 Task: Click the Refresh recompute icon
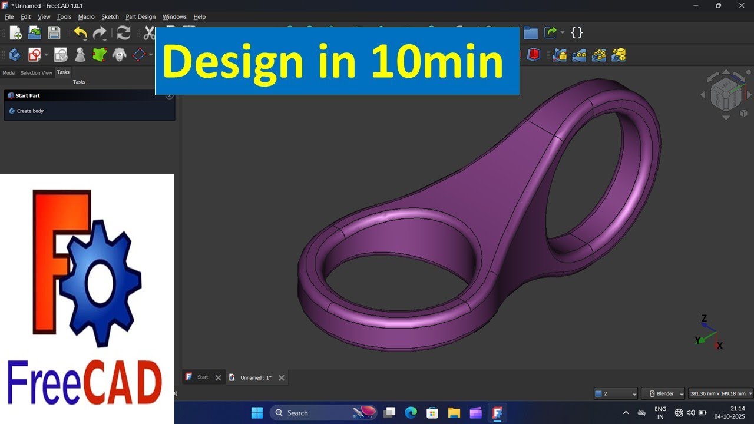[124, 33]
